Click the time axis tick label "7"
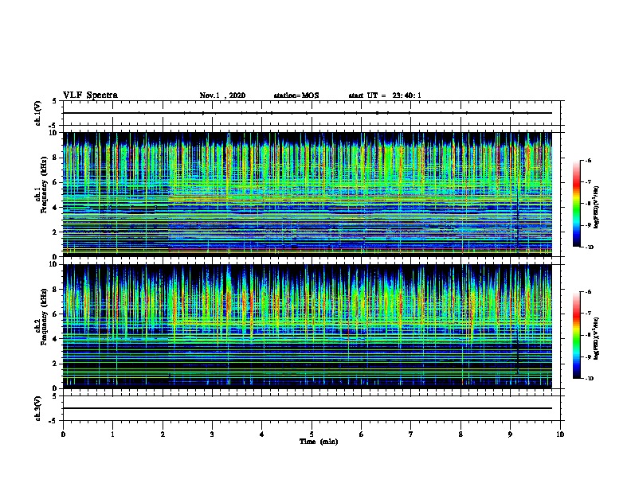This screenshot has height=487, width=631. pos(411,434)
